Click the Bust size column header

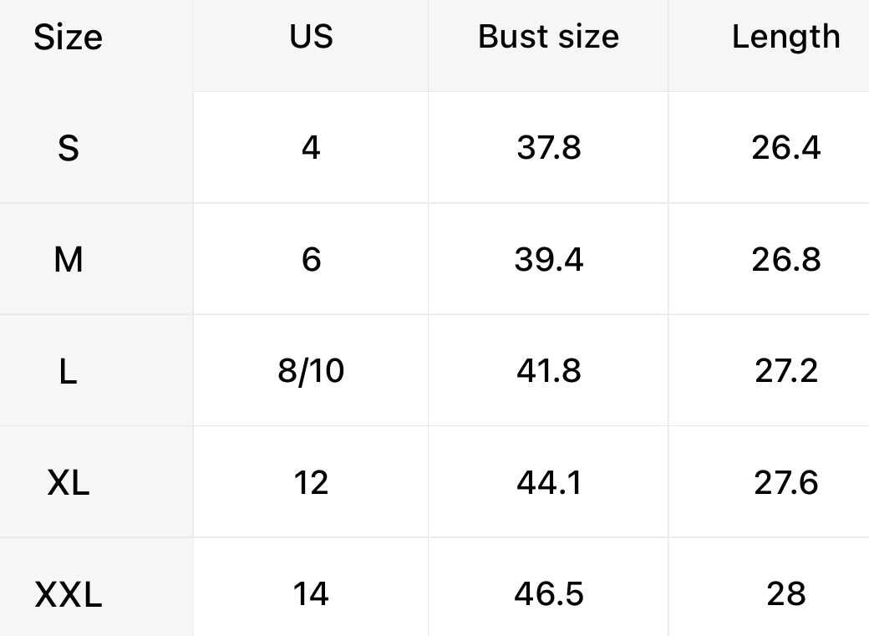coord(548,37)
